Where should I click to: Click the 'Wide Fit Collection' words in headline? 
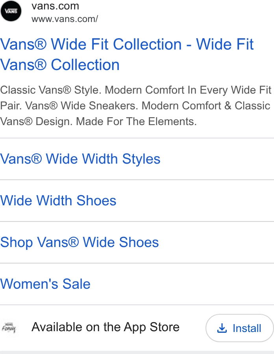tap(116, 44)
